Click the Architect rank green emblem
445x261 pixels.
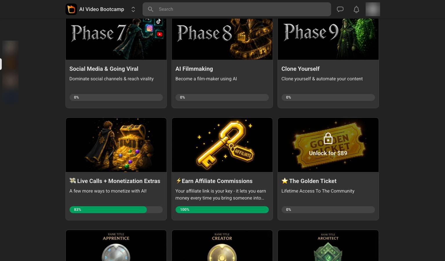tap(328, 252)
